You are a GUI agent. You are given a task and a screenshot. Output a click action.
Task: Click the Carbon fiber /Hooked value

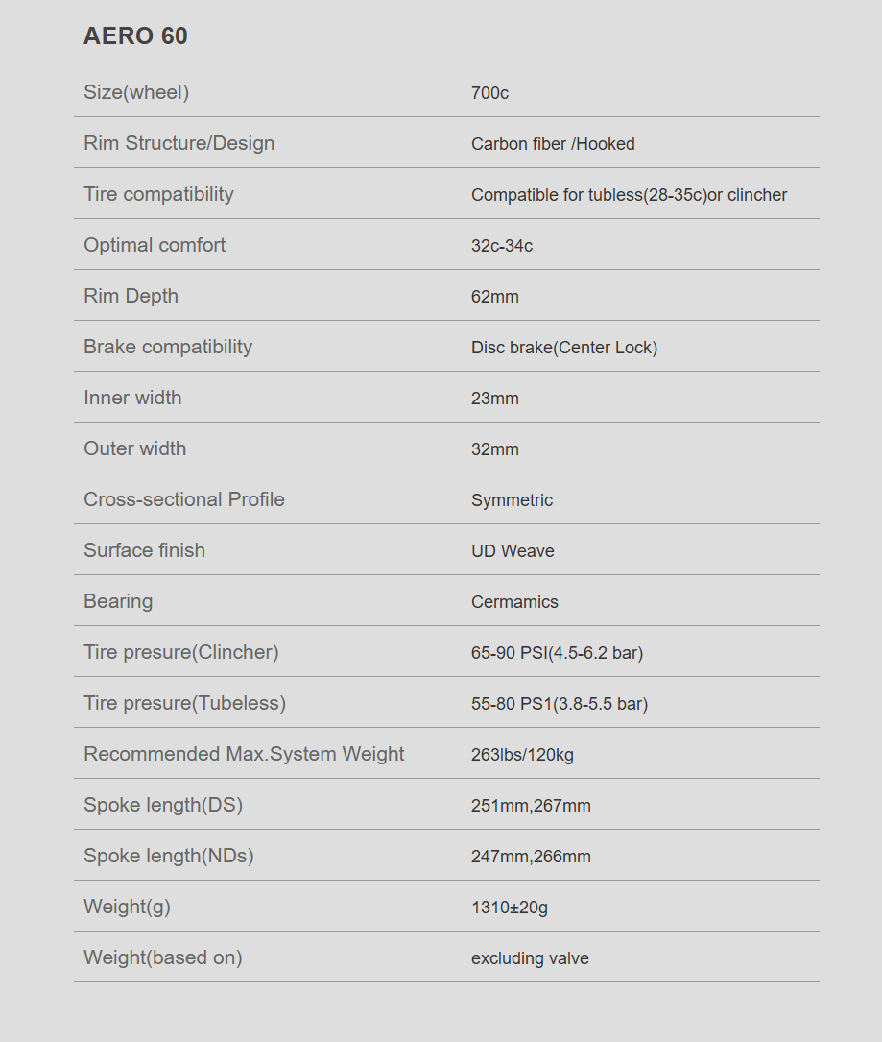point(553,144)
